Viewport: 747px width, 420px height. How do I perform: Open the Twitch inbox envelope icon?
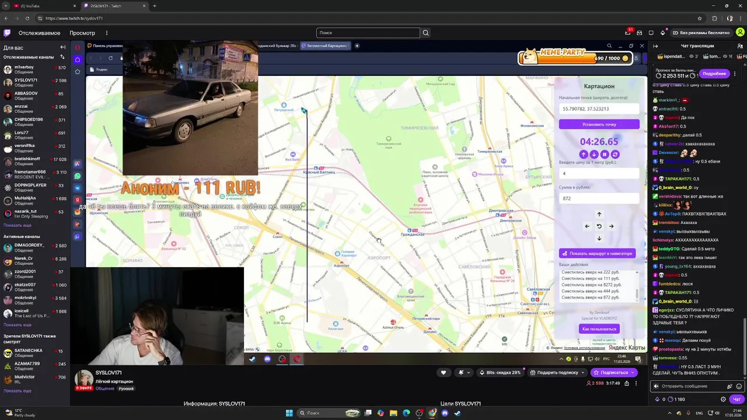tap(640, 33)
